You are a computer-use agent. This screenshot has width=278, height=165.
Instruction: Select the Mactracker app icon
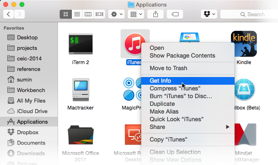[x=81, y=90]
